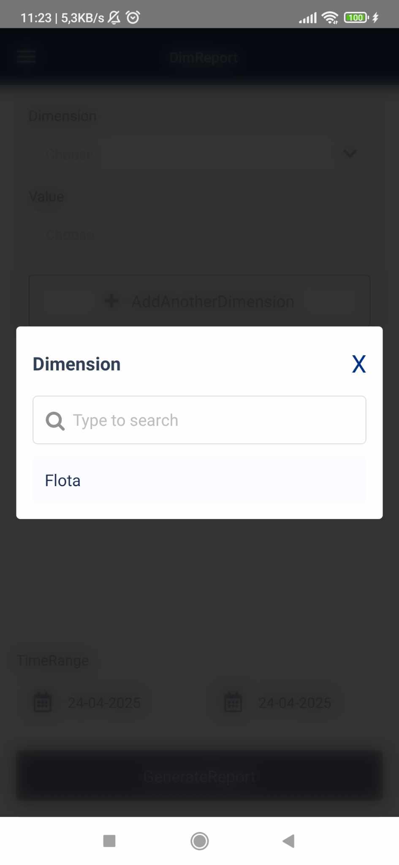
Task: Tap the Android back navigation icon
Action: pyautogui.click(x=289, y=841)
